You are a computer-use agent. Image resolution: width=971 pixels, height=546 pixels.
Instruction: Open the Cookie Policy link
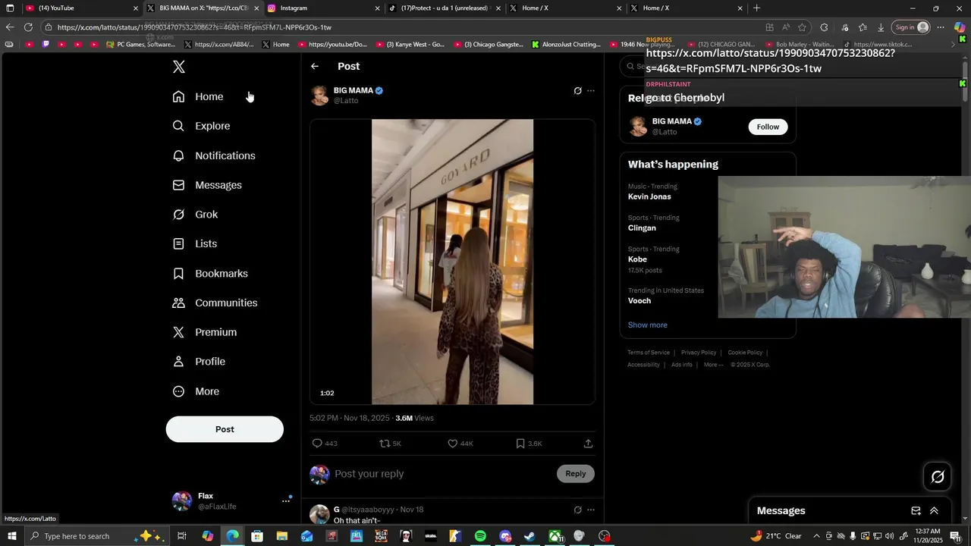(745, 353)
